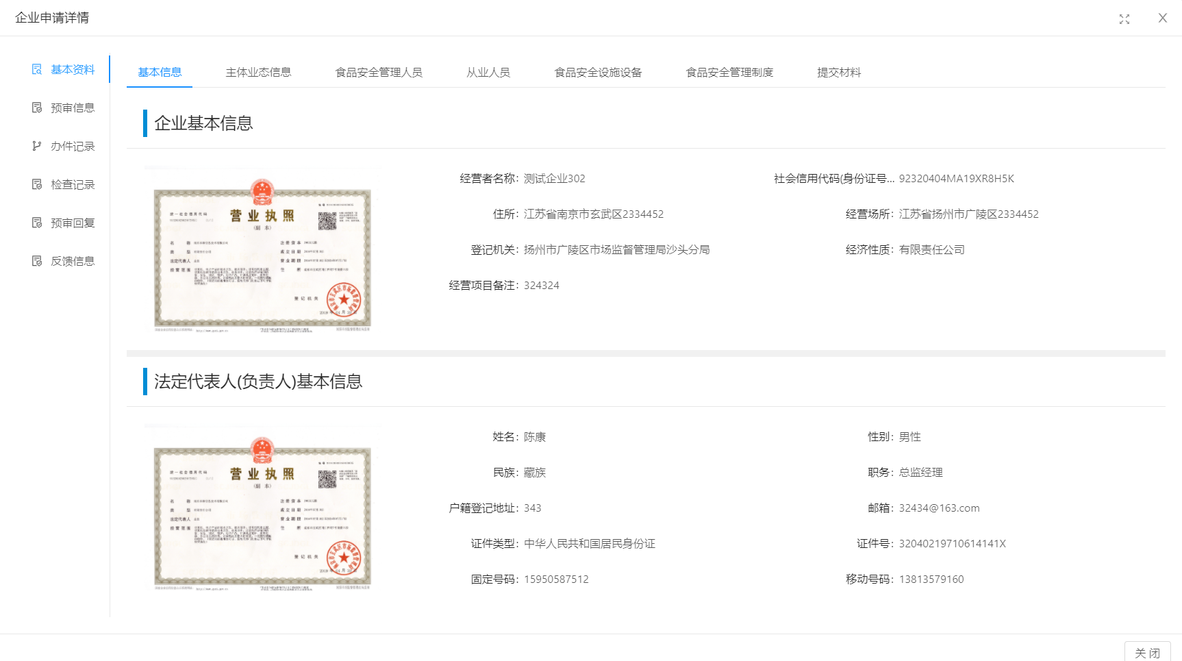Click the 反馈信息 sidebar icon
Viewport: 1182px width, 661px height.
(x=37, y=261)
